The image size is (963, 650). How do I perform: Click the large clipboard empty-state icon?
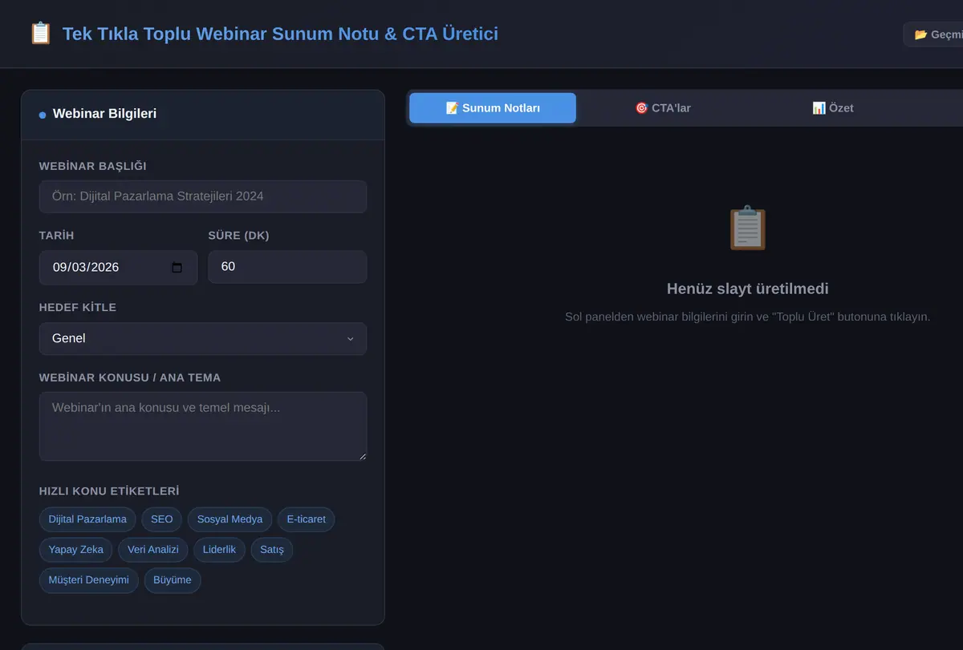coord(748,228)
